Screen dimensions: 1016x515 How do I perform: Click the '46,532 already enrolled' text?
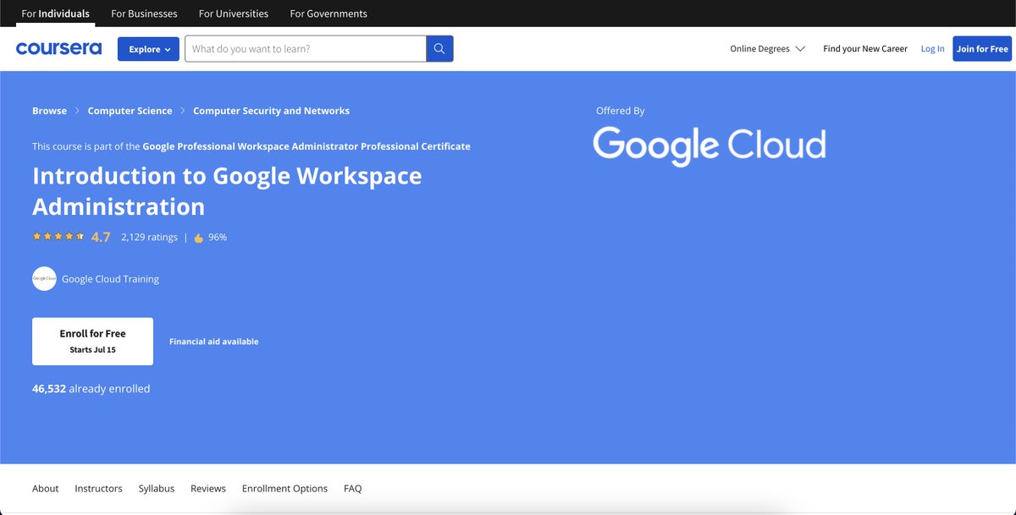click(x=91, y=389)
